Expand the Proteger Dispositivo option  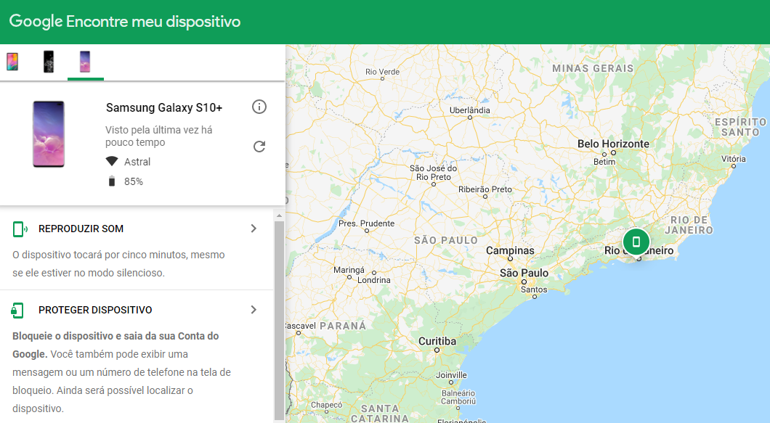[253, 309]
